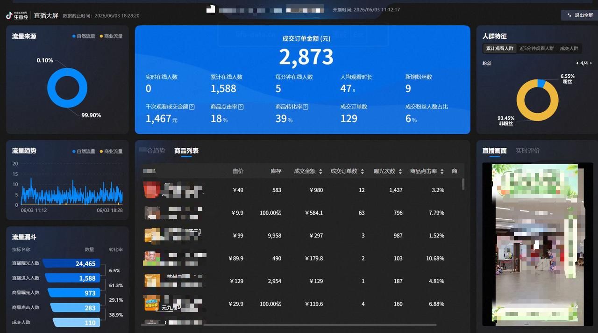Open the 综合趋势 tab

click(153, 151)
